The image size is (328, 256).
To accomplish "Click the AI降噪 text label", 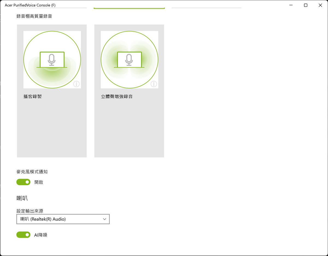I will point(41,235).
